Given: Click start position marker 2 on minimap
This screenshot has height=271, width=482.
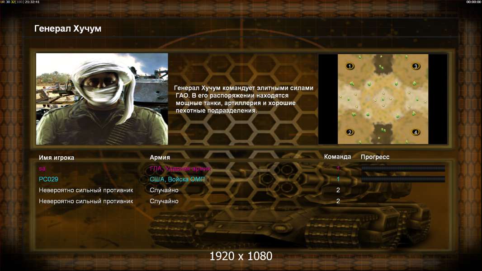Looking at the screenshot, I should click(350, 132).
